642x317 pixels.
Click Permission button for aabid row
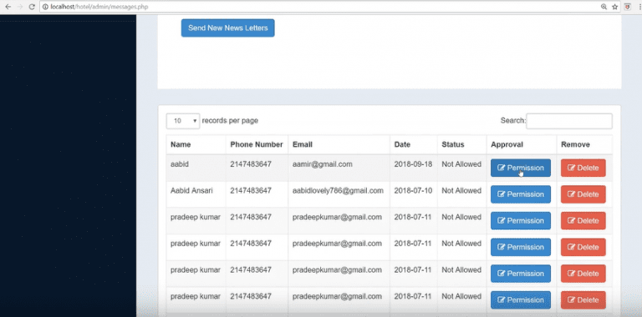(x=521, y=168)
